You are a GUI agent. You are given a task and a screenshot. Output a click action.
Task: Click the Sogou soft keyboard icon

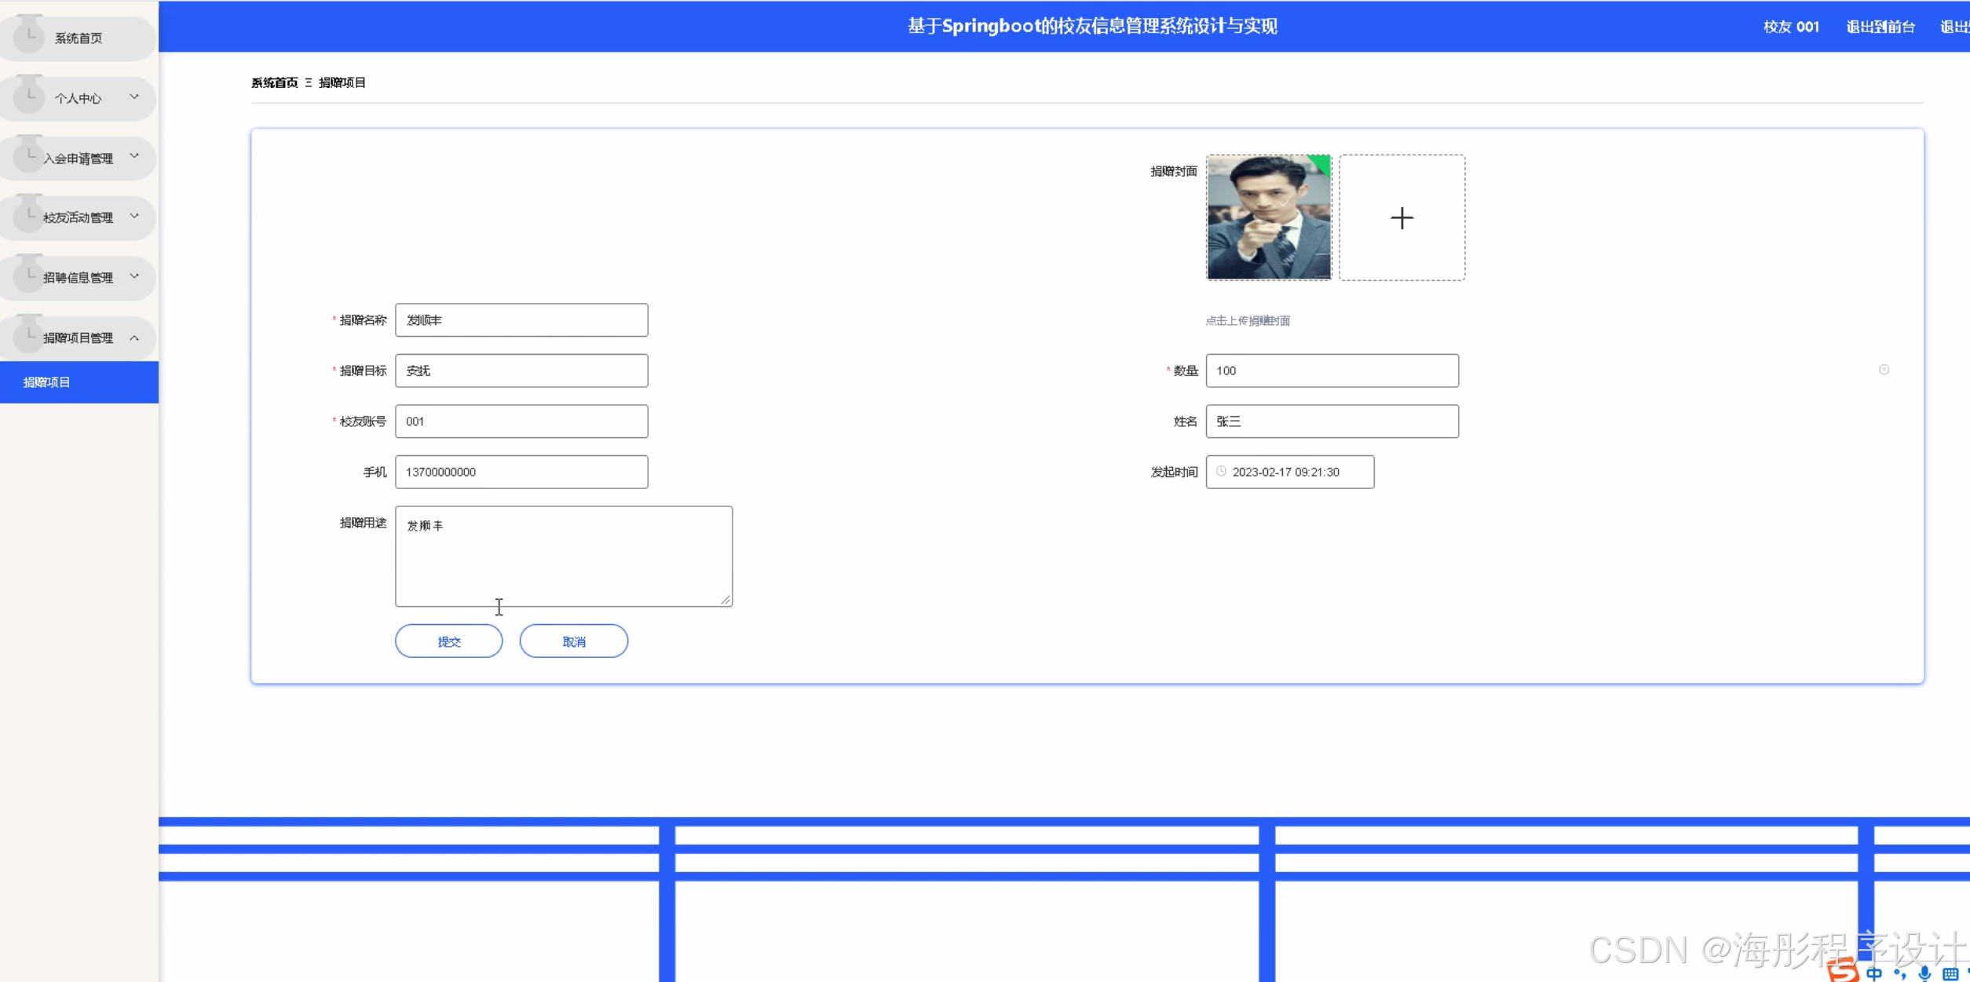coord(1950,973)
